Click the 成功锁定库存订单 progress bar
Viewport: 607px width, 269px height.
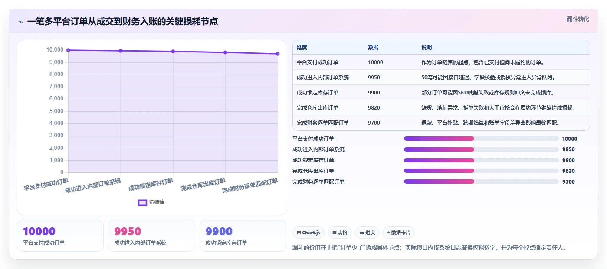coord(481,160)
